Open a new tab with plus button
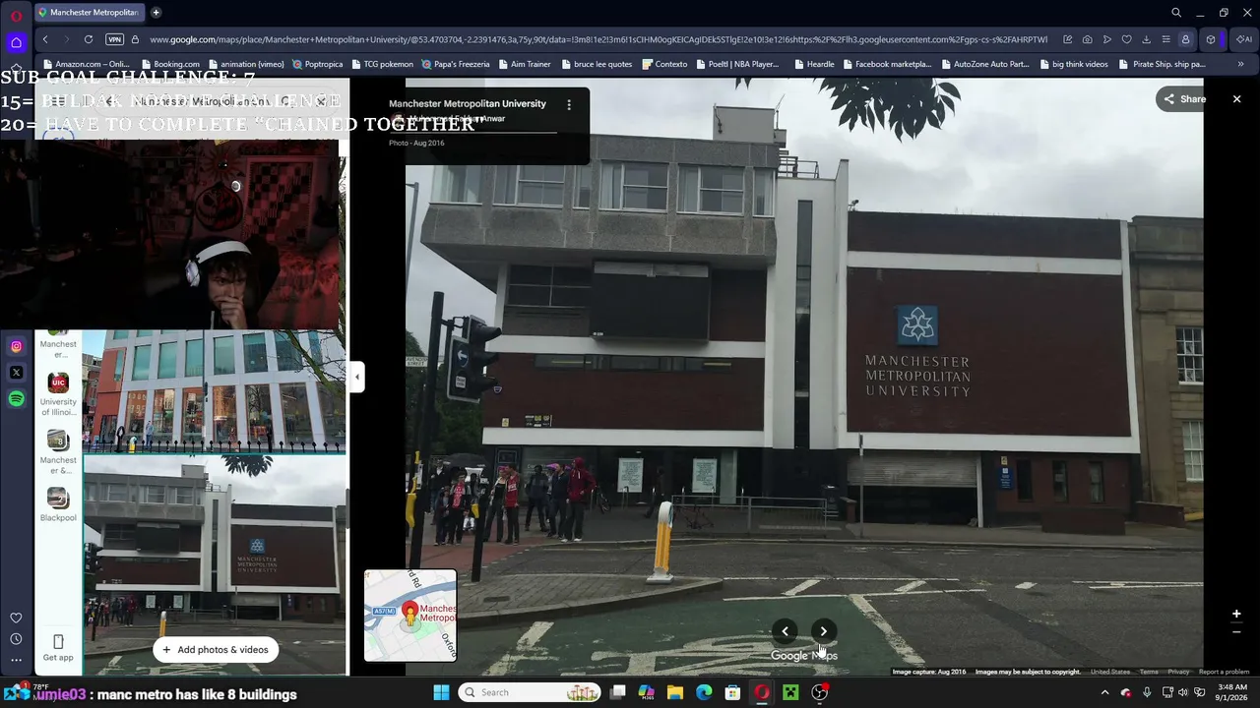The image size is (1260, 708). (x=156, y=13)
